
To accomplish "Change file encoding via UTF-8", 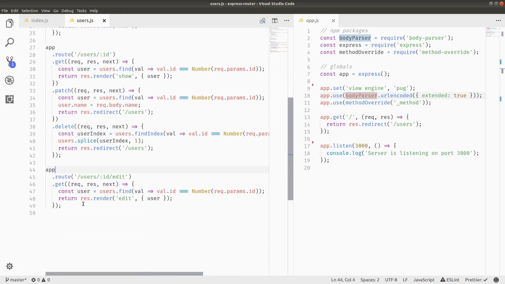I will (x=391, y=280).
